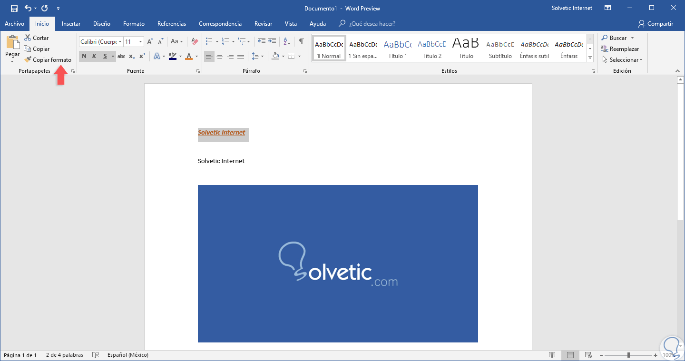Switch to Web Layout view in status bar
The image size is (685, 361).
click(588, 355)
